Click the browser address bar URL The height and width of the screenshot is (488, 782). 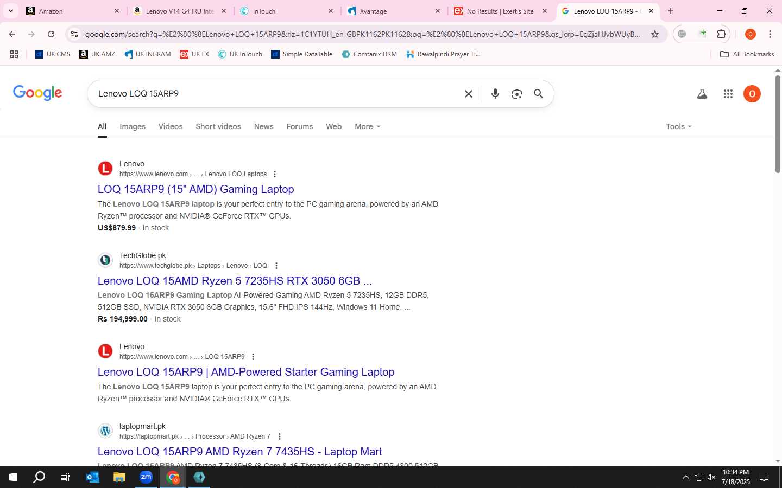pyautogui.click(x=362, y=34)
